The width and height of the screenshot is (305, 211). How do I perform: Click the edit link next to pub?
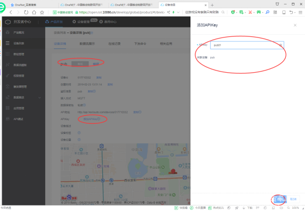(96, 64)
